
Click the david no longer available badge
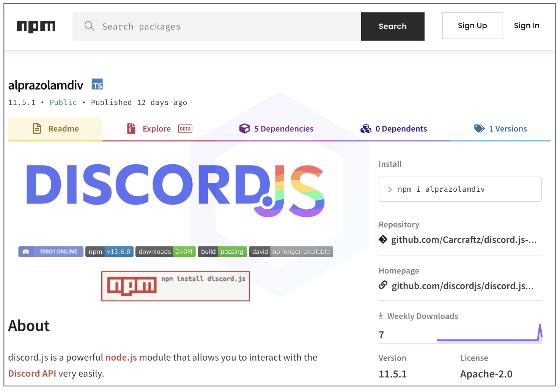pos(291,252)
